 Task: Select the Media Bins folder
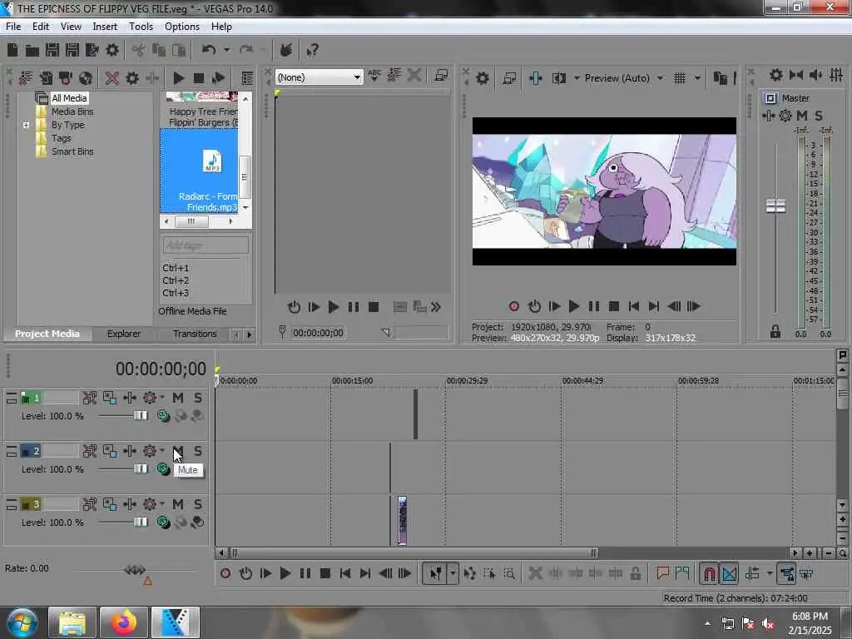point(72,111)
